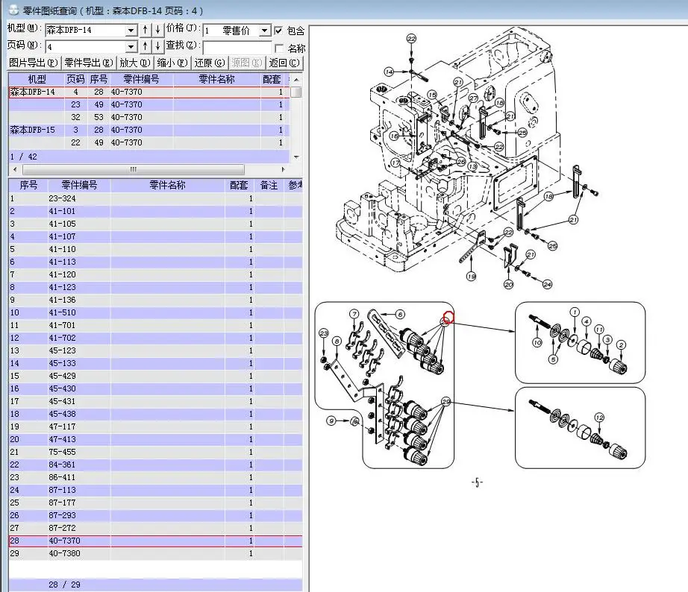
Task: Select part row 11 with number 41-701
Action: point(155,325)
